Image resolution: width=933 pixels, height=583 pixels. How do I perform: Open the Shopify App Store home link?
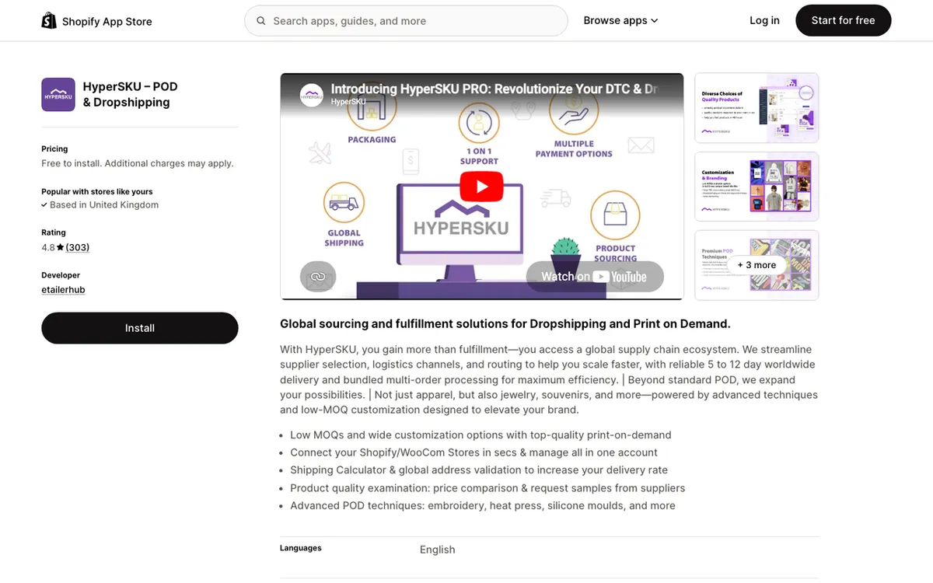(x=96, y=21)
